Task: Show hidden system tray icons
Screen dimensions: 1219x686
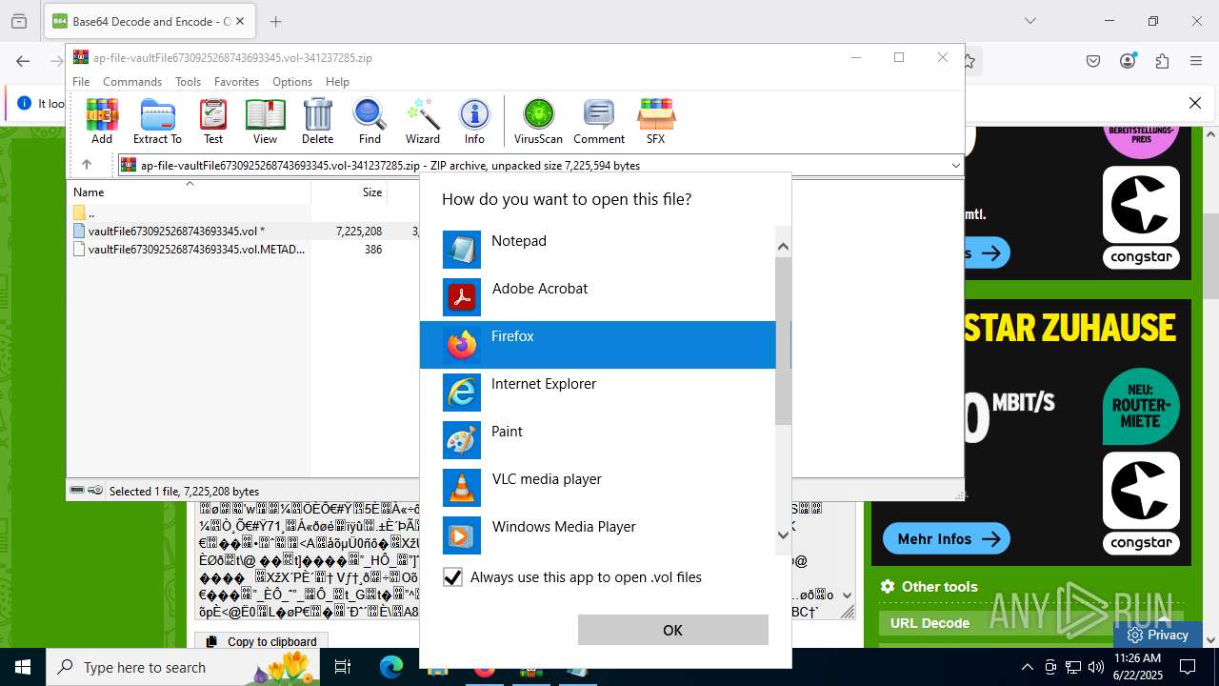Action: pos(1027,667)
